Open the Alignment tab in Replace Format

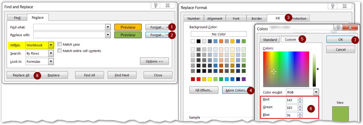(x=214, y=18)
